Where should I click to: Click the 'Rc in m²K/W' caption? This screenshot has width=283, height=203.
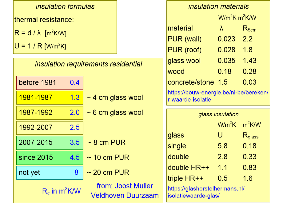61,191
